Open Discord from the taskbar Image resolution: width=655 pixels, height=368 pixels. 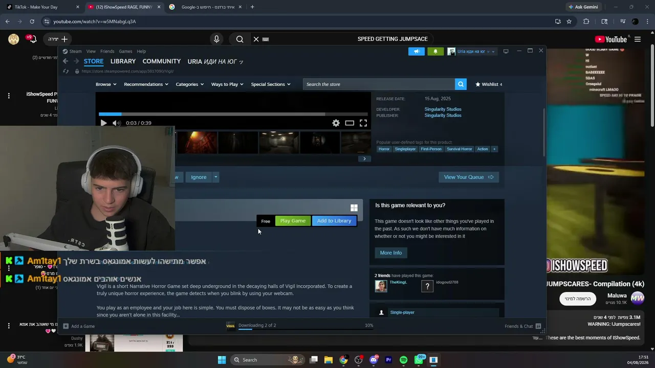coord(374,360)
